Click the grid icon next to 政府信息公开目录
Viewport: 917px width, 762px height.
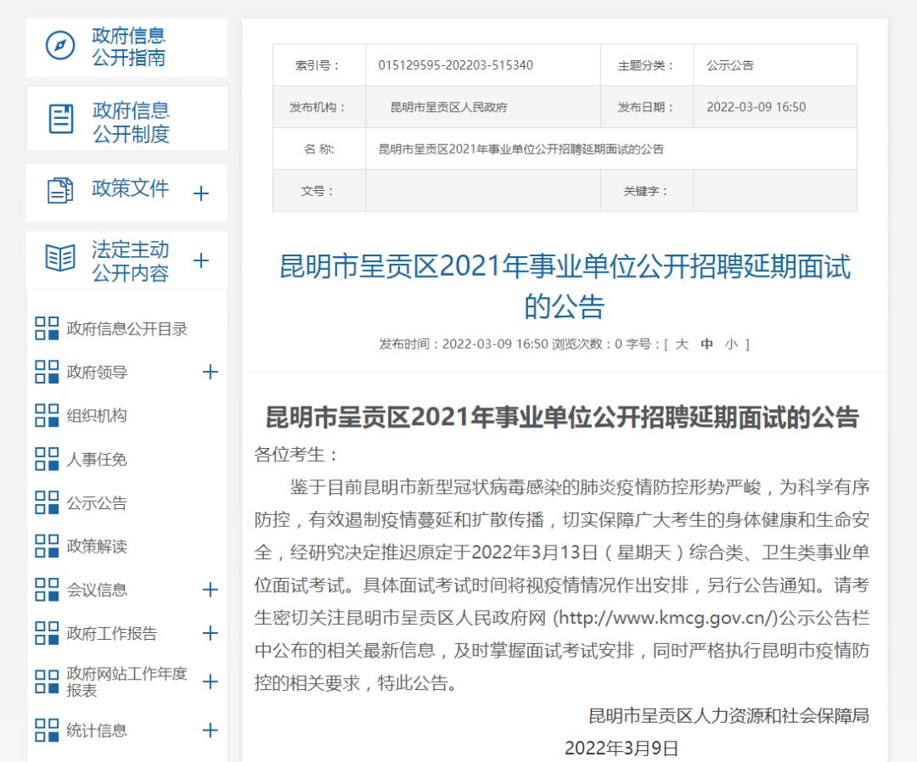click(x=47, y=328)
